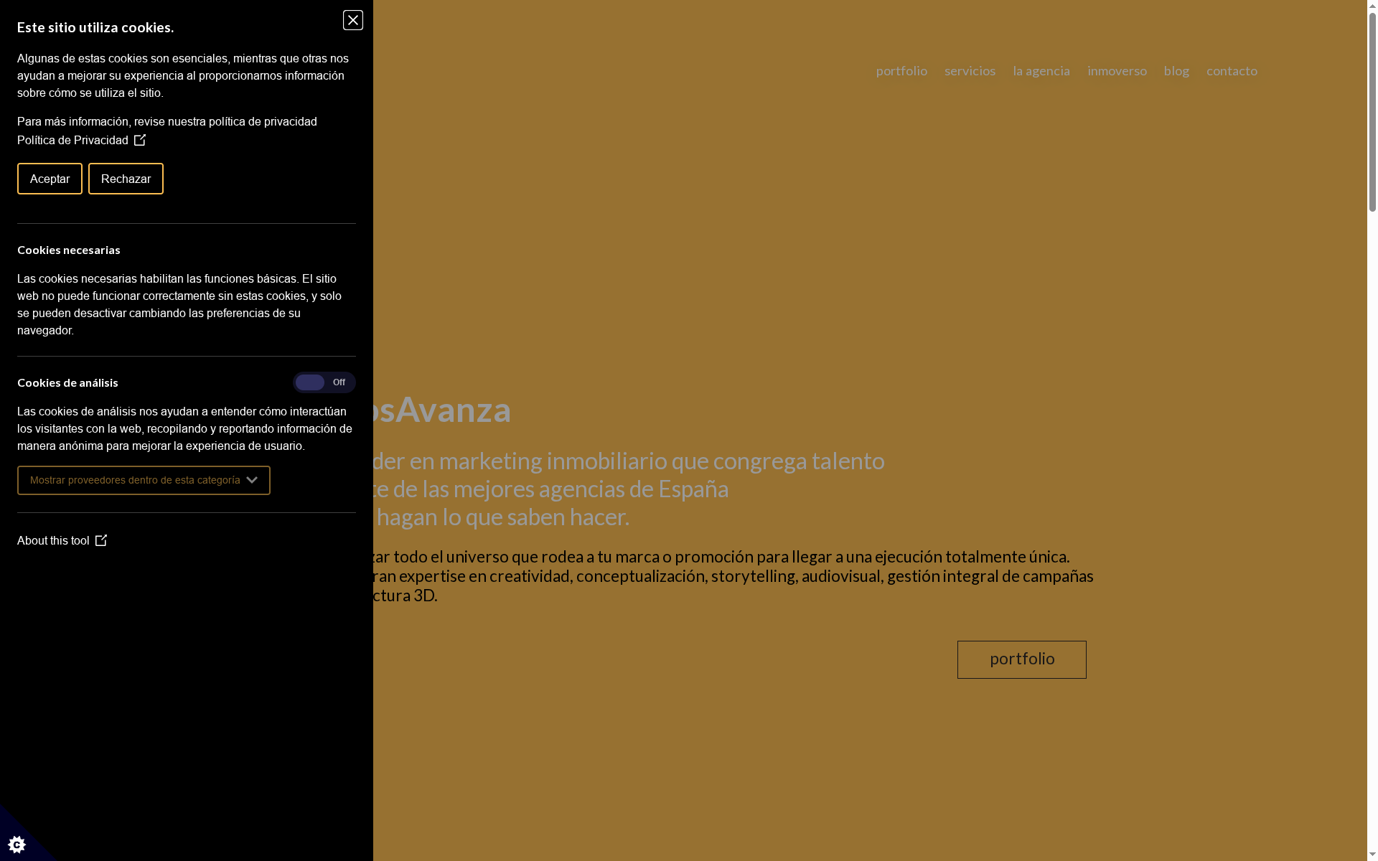Image resolution: width=1378 pixels, height=861 pixels.
Task: Select servicios from the navigation bar
Action: [970, 71]
